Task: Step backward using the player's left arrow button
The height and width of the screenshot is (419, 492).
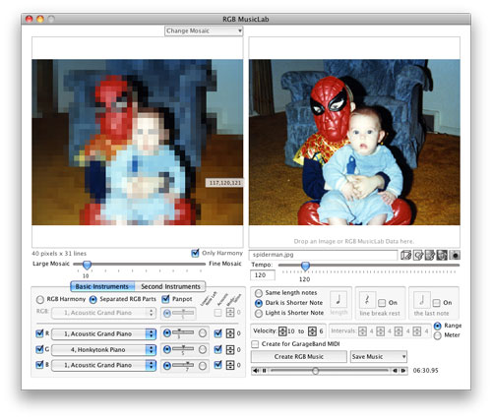Action: click(x=396, y=371)
